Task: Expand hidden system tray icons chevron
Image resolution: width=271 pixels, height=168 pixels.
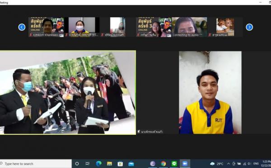Action: [229, 164]
